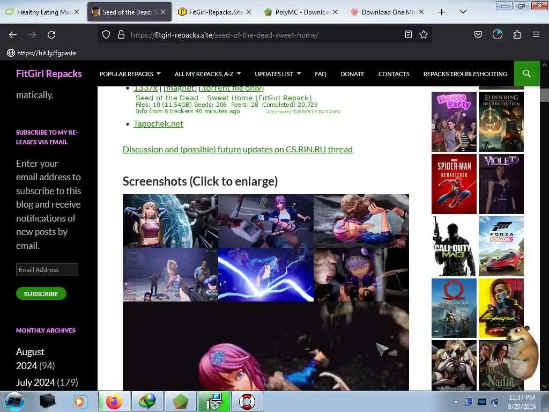Bookmark this page with star icon
The width and height of the screenshot is (549, 412).
pyautogui.click(x=424, y=34)
